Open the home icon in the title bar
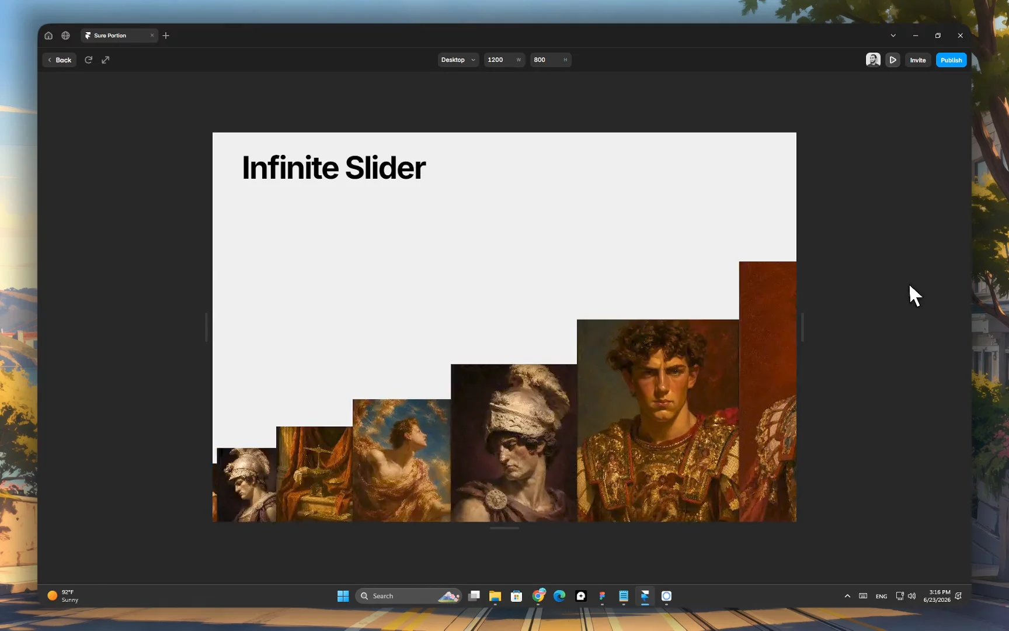1009x631 pixels. [x=48, y=36]
